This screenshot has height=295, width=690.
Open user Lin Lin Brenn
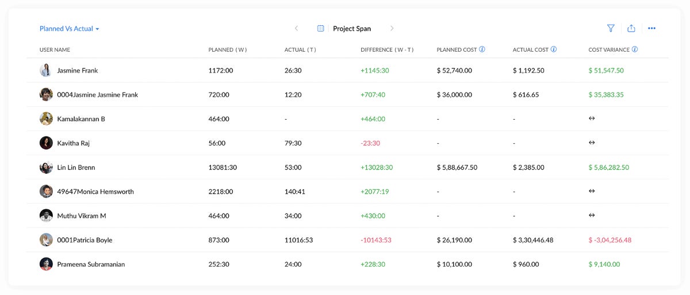76,168
